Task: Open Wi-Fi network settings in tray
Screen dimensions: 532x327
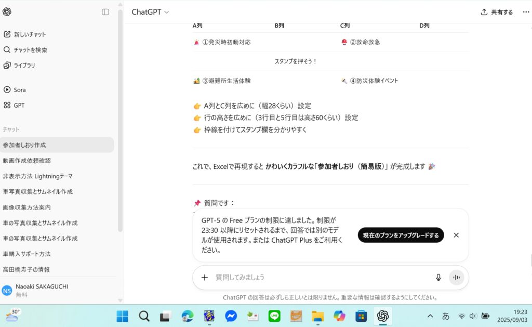Action: 462,316
